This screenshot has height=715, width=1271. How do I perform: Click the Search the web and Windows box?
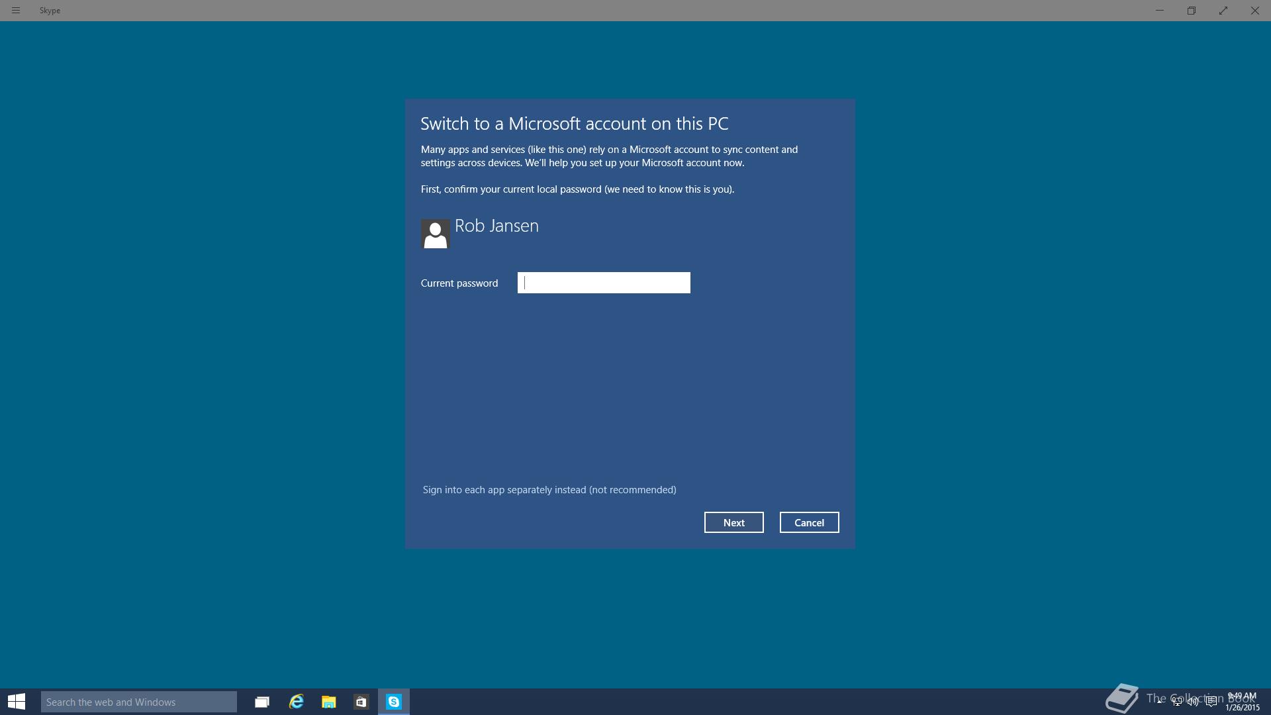point(139,702)
